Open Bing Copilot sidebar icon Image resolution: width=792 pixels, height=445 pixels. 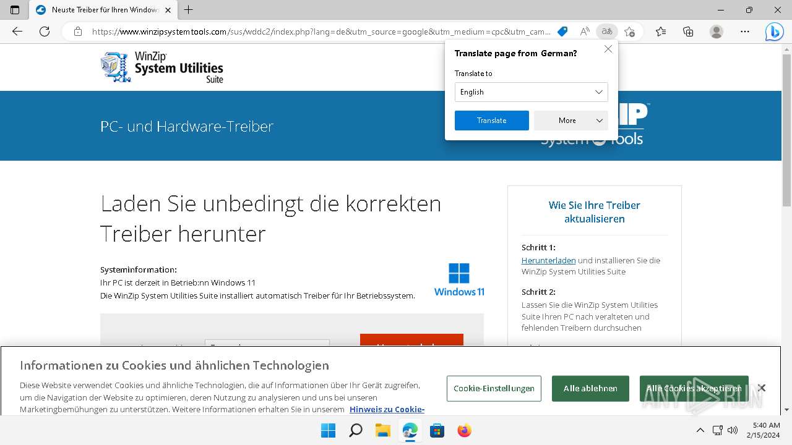[x=774, y=32]
